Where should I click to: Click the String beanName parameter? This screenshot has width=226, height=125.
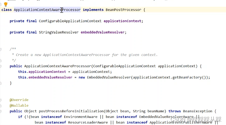(149, 111)
